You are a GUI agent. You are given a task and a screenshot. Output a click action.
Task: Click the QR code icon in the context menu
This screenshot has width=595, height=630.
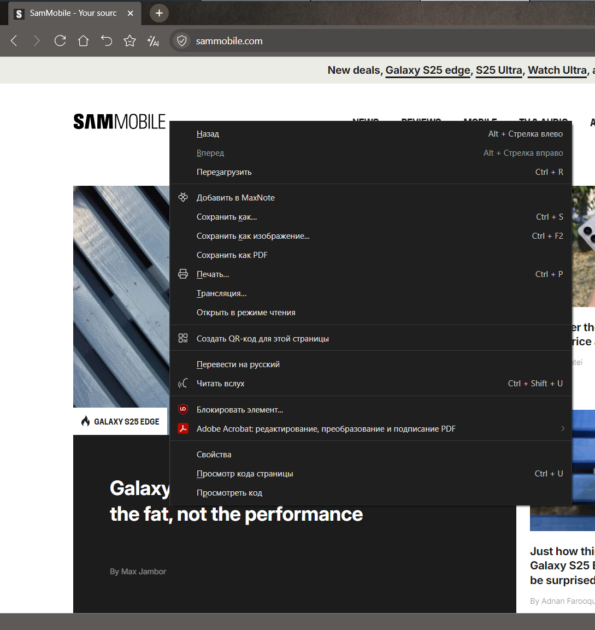(183, 338)
